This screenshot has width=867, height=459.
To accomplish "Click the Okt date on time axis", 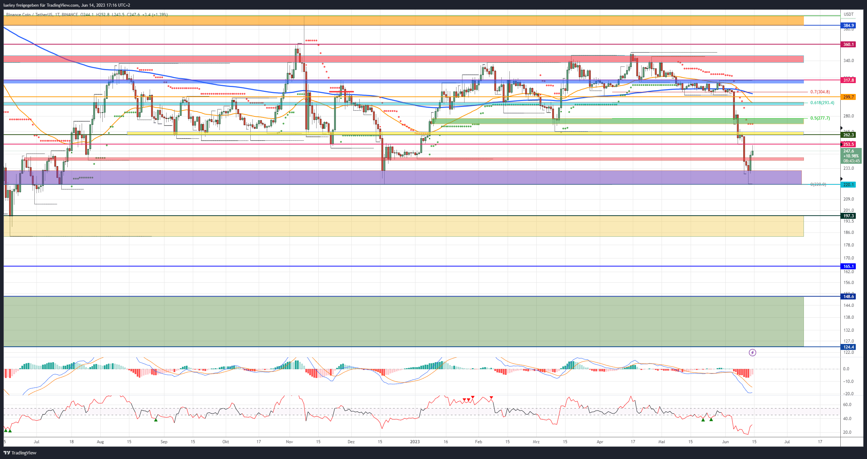I will pos(225,442).
